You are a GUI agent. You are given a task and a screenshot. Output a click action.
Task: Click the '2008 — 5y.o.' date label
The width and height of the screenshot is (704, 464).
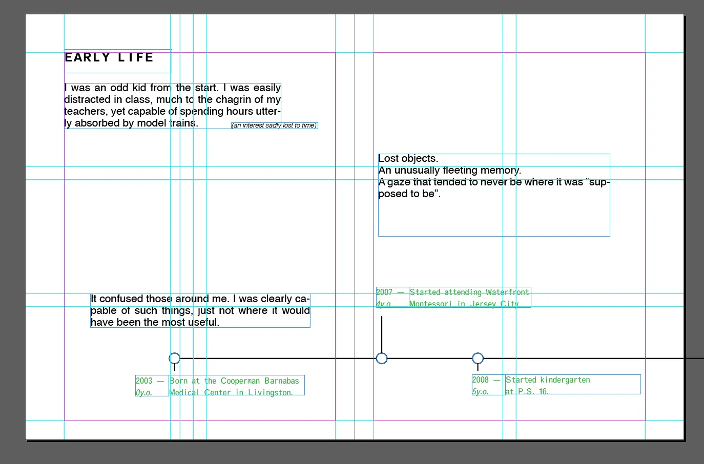[488, 385]
